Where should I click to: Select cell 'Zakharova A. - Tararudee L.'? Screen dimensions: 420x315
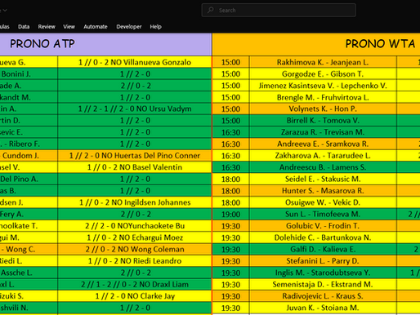tap(323, 156)
